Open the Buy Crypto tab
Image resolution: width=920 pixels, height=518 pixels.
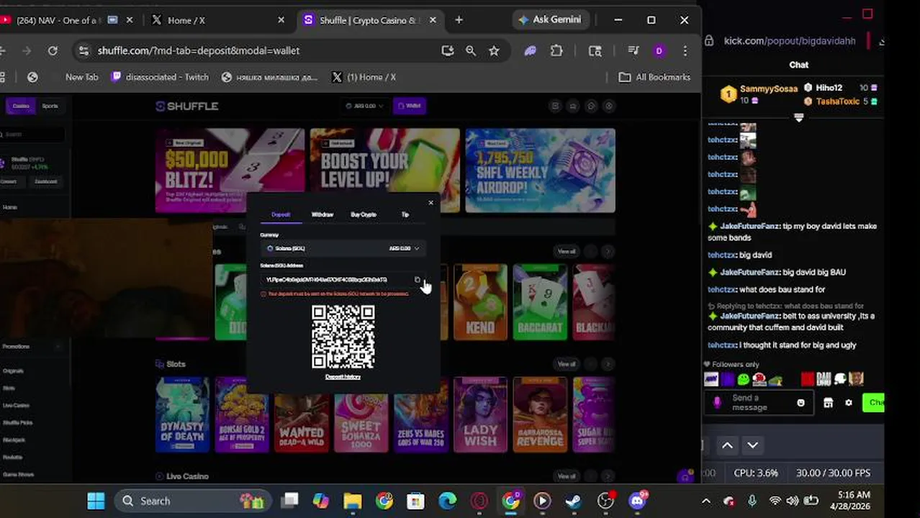[x=364, y=214]
